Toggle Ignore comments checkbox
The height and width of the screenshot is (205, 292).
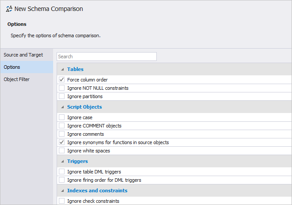(61, 134)
